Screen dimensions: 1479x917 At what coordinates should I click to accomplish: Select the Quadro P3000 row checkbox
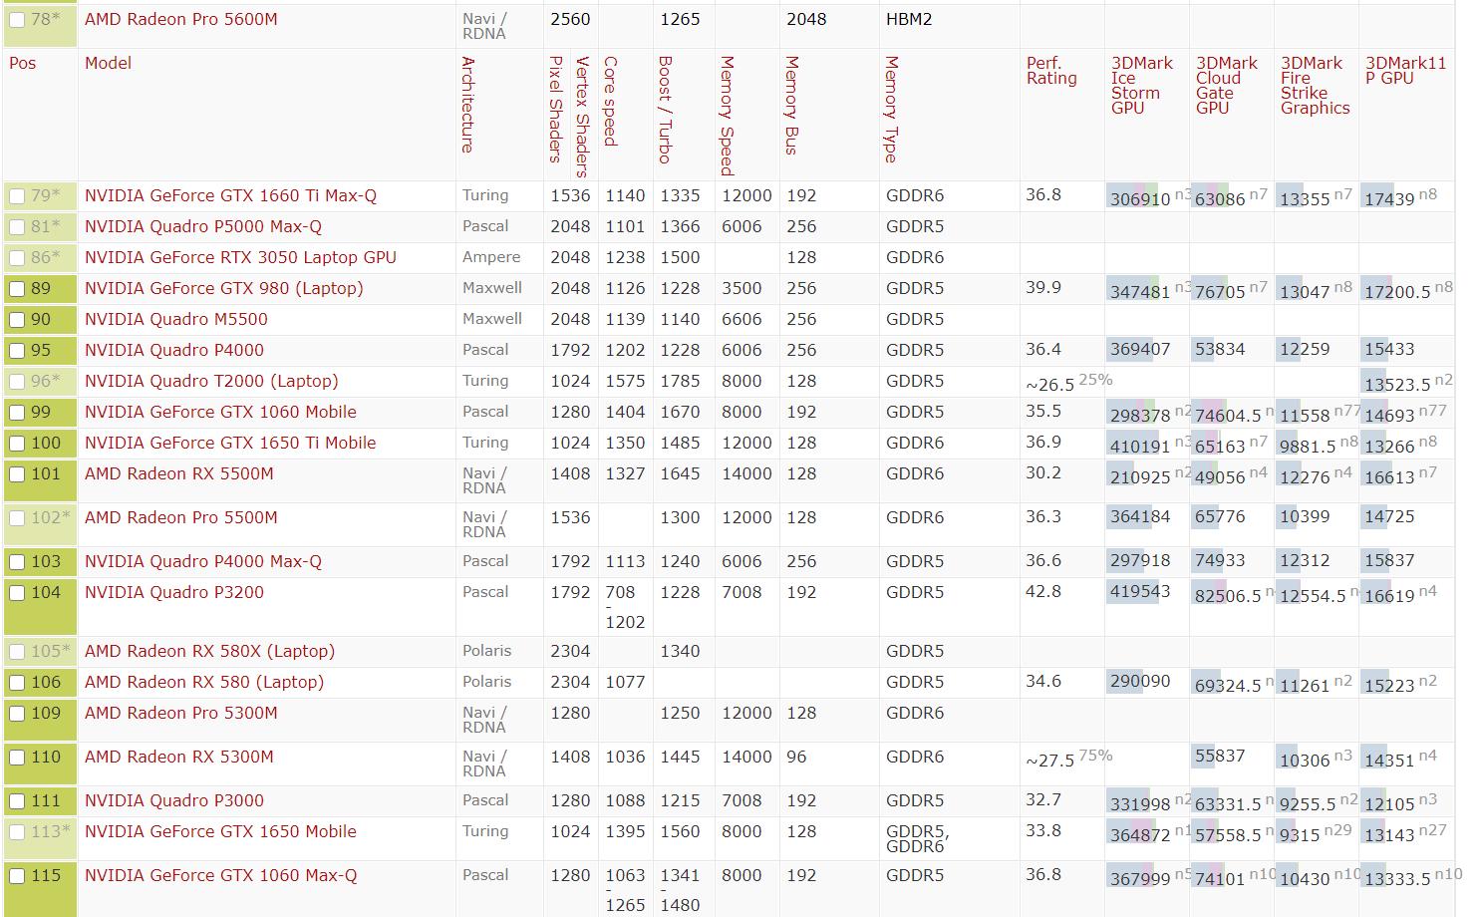click(x=17, y=801)
